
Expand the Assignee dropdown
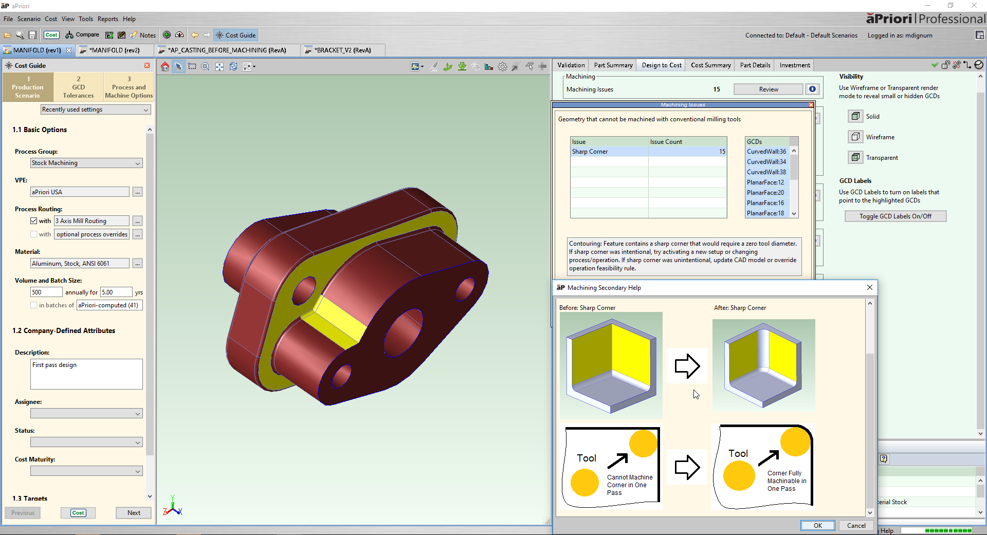(x=86, y=414)
